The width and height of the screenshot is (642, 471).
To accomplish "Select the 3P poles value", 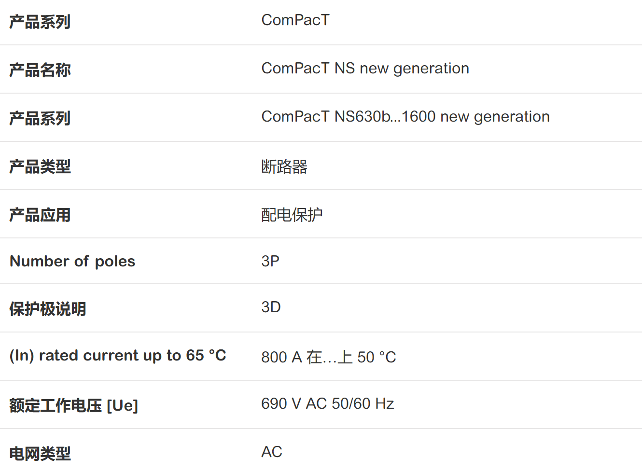I will 270,262.
